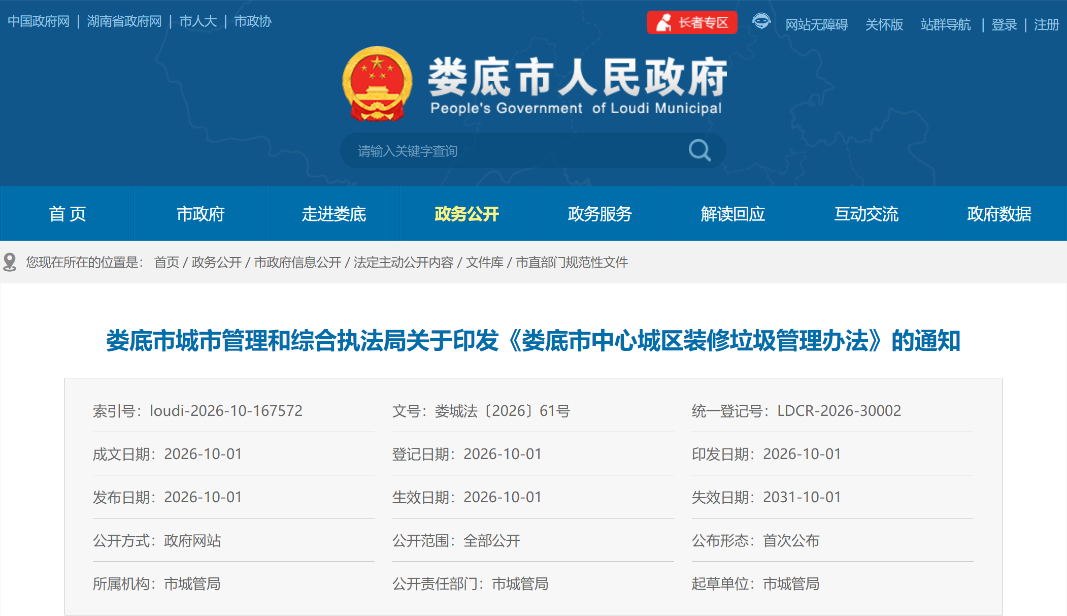Click the 娄底市人民政府 site title

[578, 77]
